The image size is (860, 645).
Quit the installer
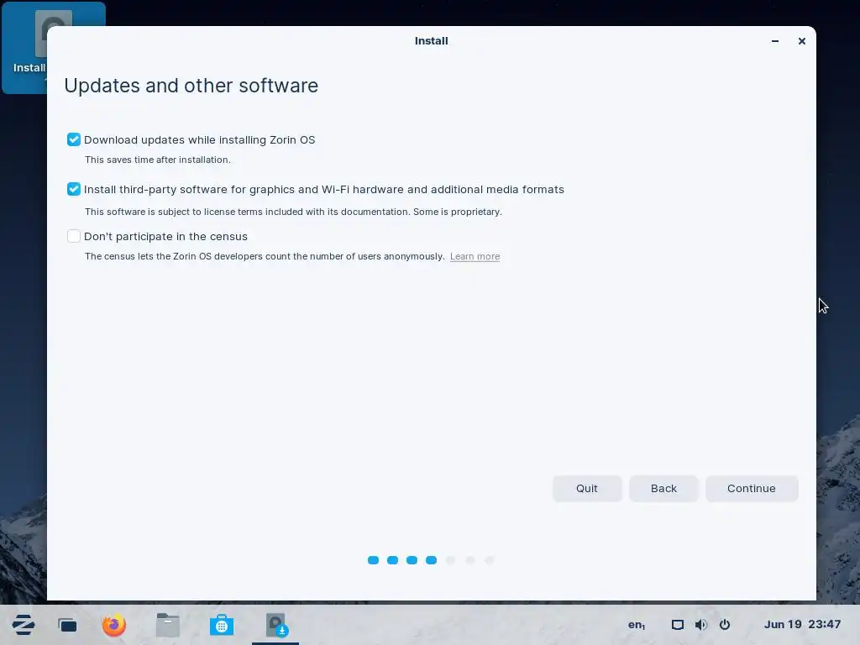coord(587,489)
